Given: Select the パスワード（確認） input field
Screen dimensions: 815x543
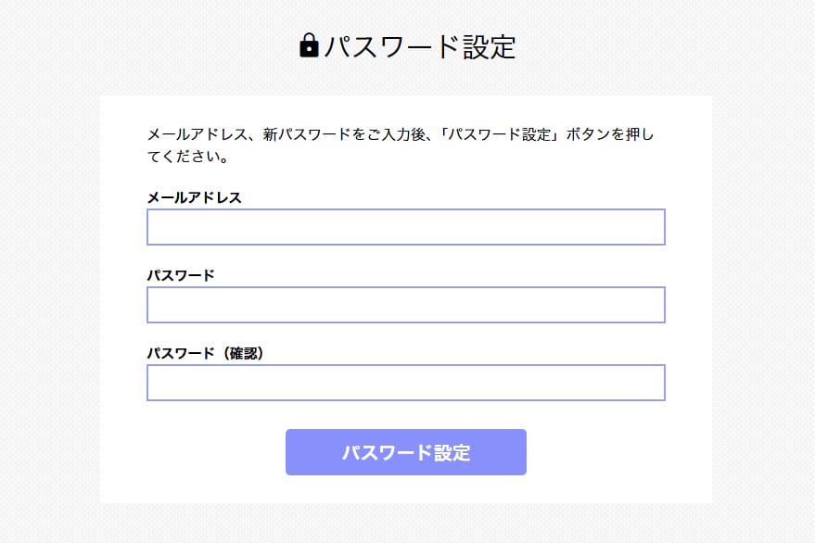Looking at the screenshot, I should click(406, 383).
